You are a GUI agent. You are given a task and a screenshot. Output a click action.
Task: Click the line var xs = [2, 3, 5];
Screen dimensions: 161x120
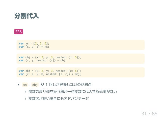click(x=34, y=43)
